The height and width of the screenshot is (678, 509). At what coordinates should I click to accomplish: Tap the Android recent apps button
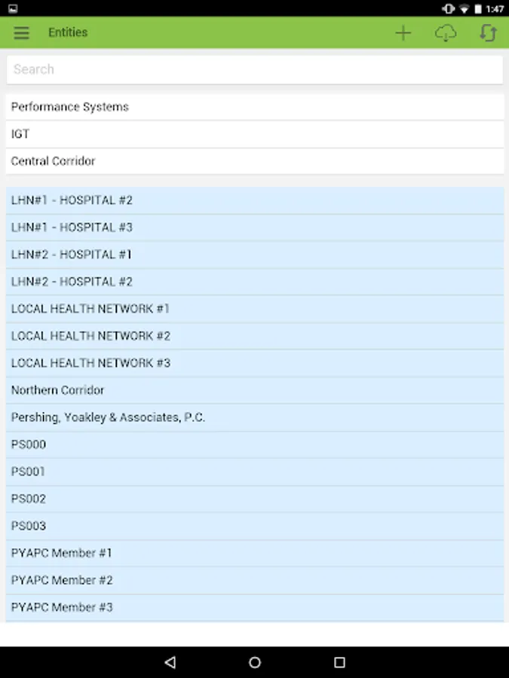pyautogui.click(x=339, y=662)
